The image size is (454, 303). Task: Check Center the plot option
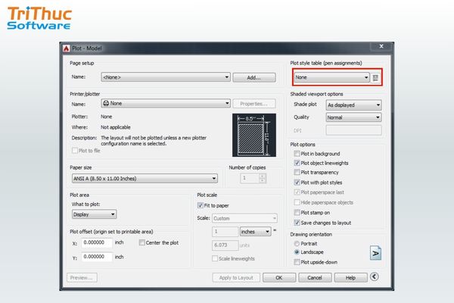coord(141,242)
